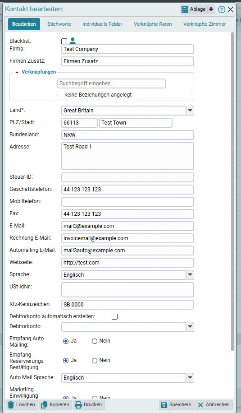The width and height of the screenshot is (241, 413).
Task: Open the Land dropdown arrow
Action: click(190, 111)
